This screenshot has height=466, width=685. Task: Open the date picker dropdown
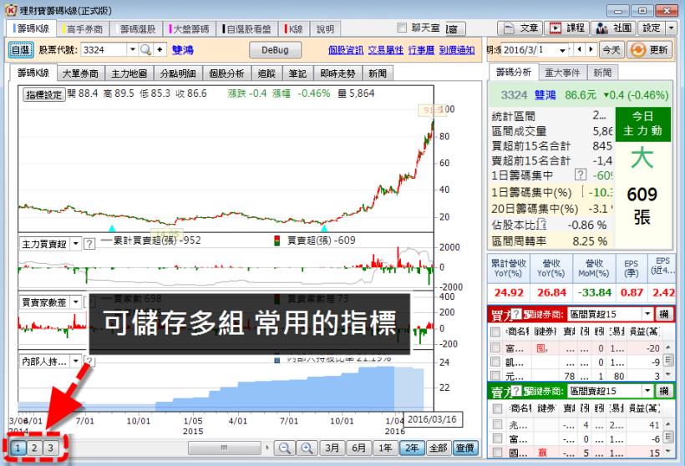pos(562,50)
